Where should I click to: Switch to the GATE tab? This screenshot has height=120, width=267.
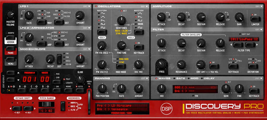pos(179,79)
